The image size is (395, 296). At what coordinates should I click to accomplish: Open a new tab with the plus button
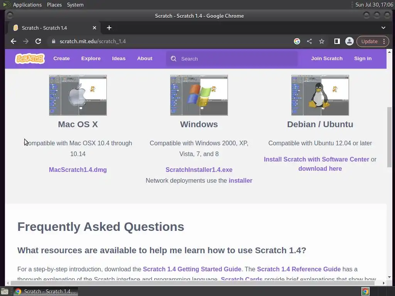(x=109, y=28)
